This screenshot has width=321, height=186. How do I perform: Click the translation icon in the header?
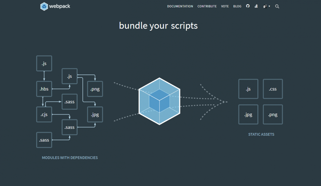(x=265, y=6)
